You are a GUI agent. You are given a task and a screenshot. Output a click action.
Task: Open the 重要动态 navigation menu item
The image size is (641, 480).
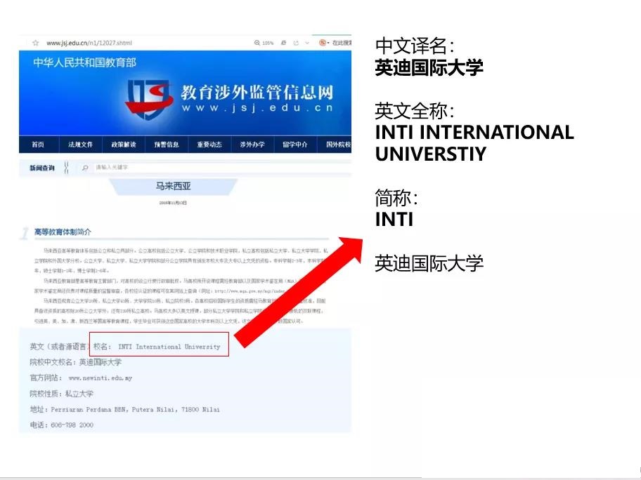209,145
